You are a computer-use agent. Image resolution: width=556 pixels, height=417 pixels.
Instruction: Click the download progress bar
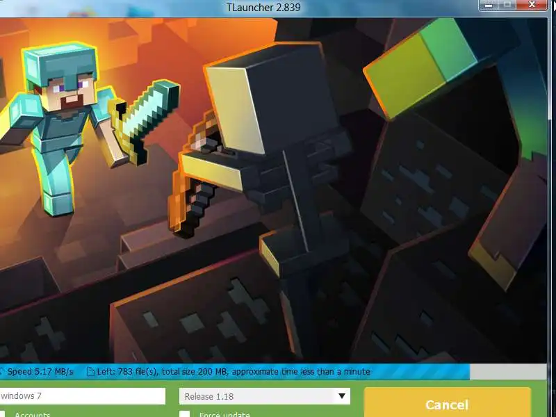[273, 372]
